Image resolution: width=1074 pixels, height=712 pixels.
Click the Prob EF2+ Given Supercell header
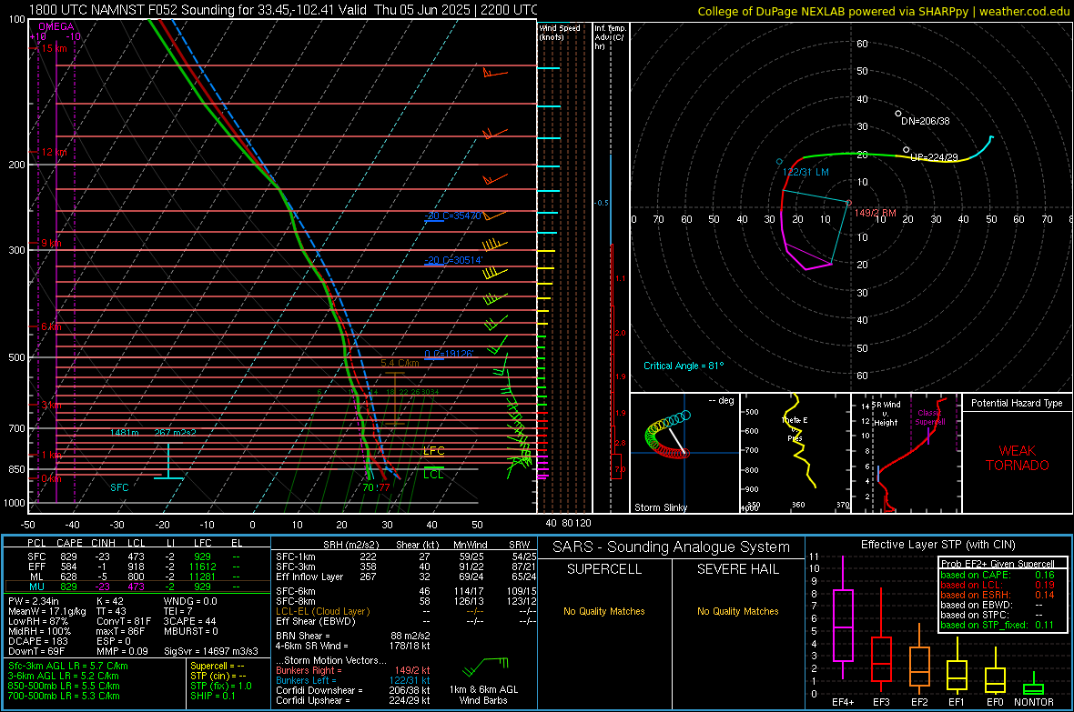click(x=998, y=564)
